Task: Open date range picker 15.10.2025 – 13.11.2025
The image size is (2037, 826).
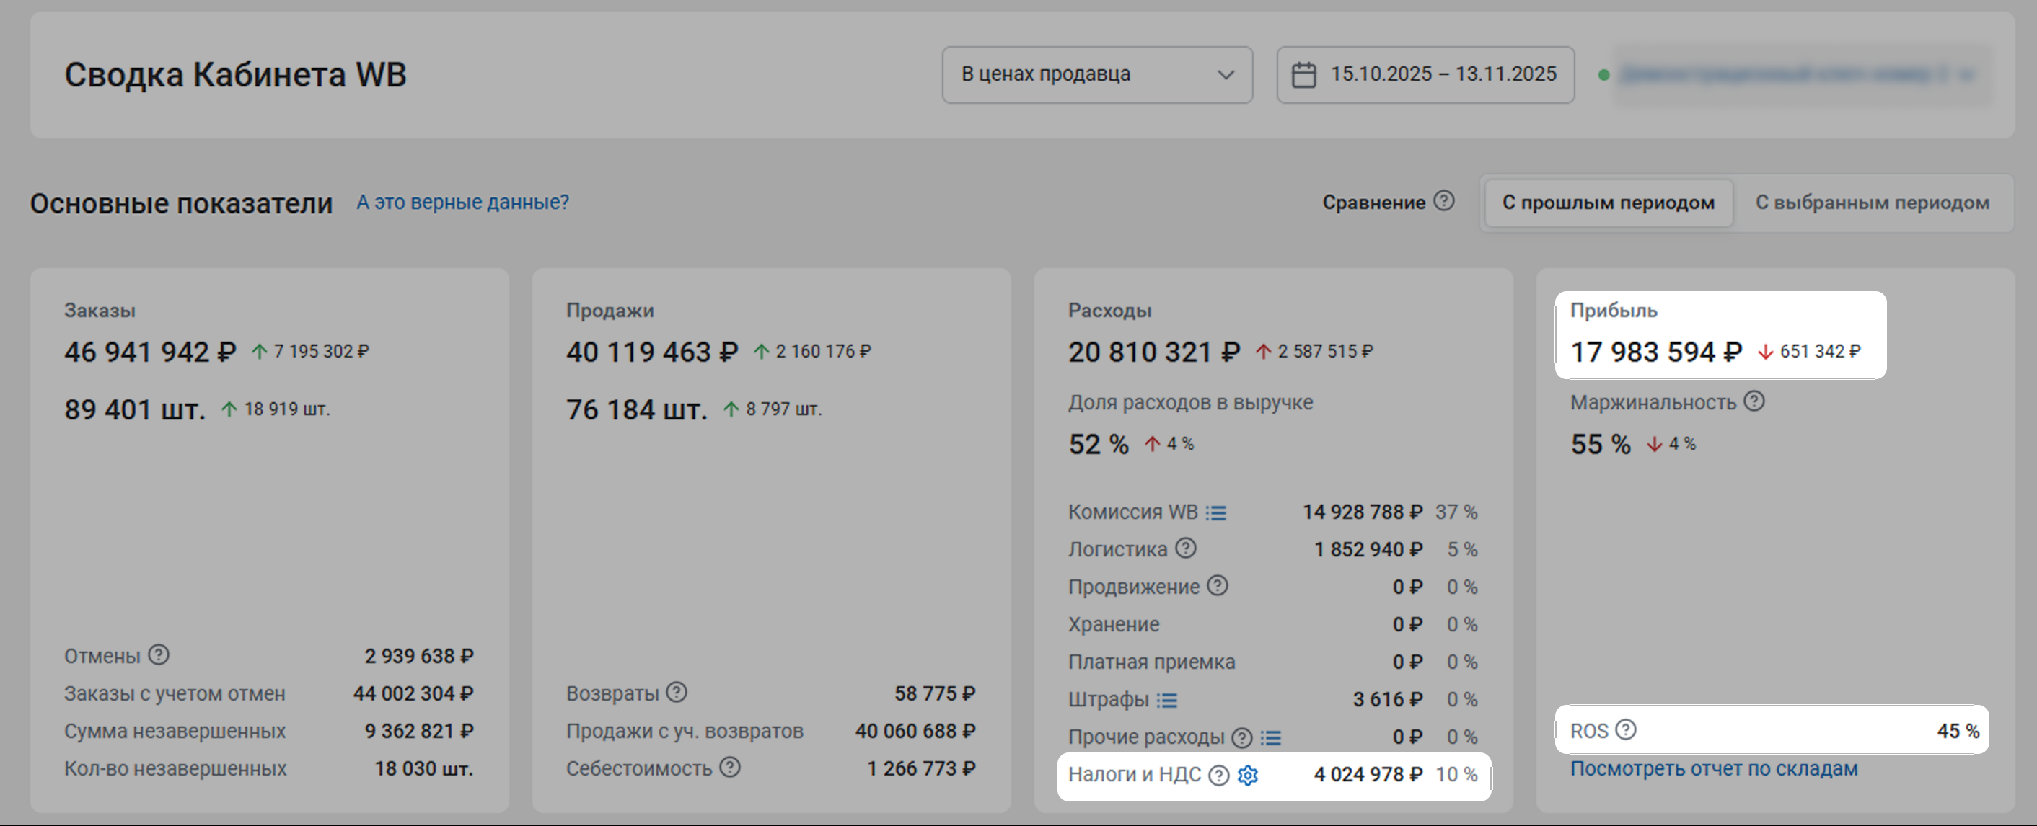Action: pyautogui.click(x=1425, y=74)
